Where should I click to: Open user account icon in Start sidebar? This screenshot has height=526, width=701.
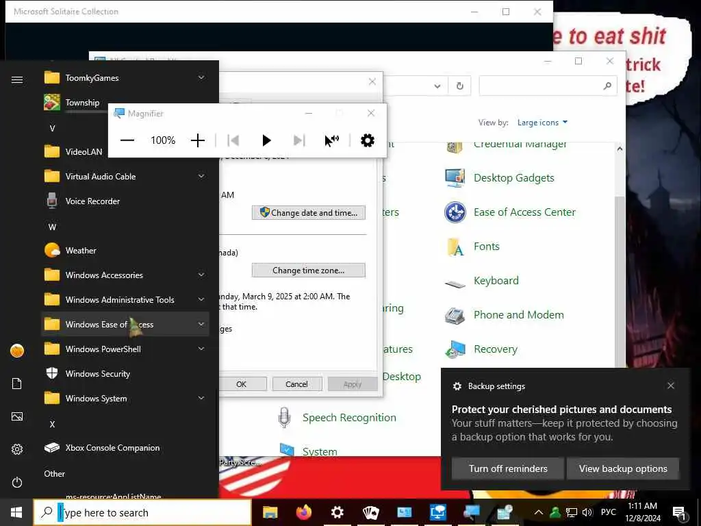(17, 351)
